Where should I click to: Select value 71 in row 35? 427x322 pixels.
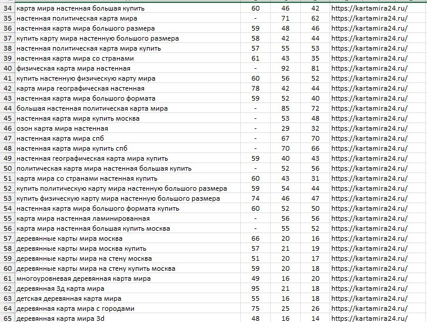(x=285, y=19)
